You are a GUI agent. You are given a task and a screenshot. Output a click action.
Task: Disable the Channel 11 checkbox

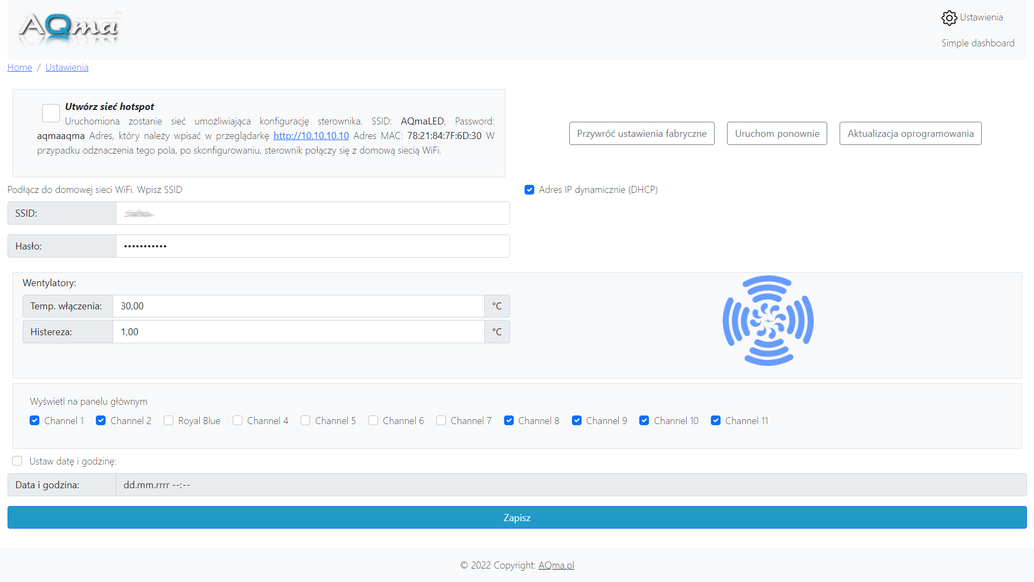(x=716, y=421)
